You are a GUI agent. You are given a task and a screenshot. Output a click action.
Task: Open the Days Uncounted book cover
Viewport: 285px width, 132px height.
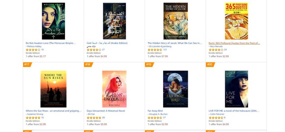click(x=114, y=89)
